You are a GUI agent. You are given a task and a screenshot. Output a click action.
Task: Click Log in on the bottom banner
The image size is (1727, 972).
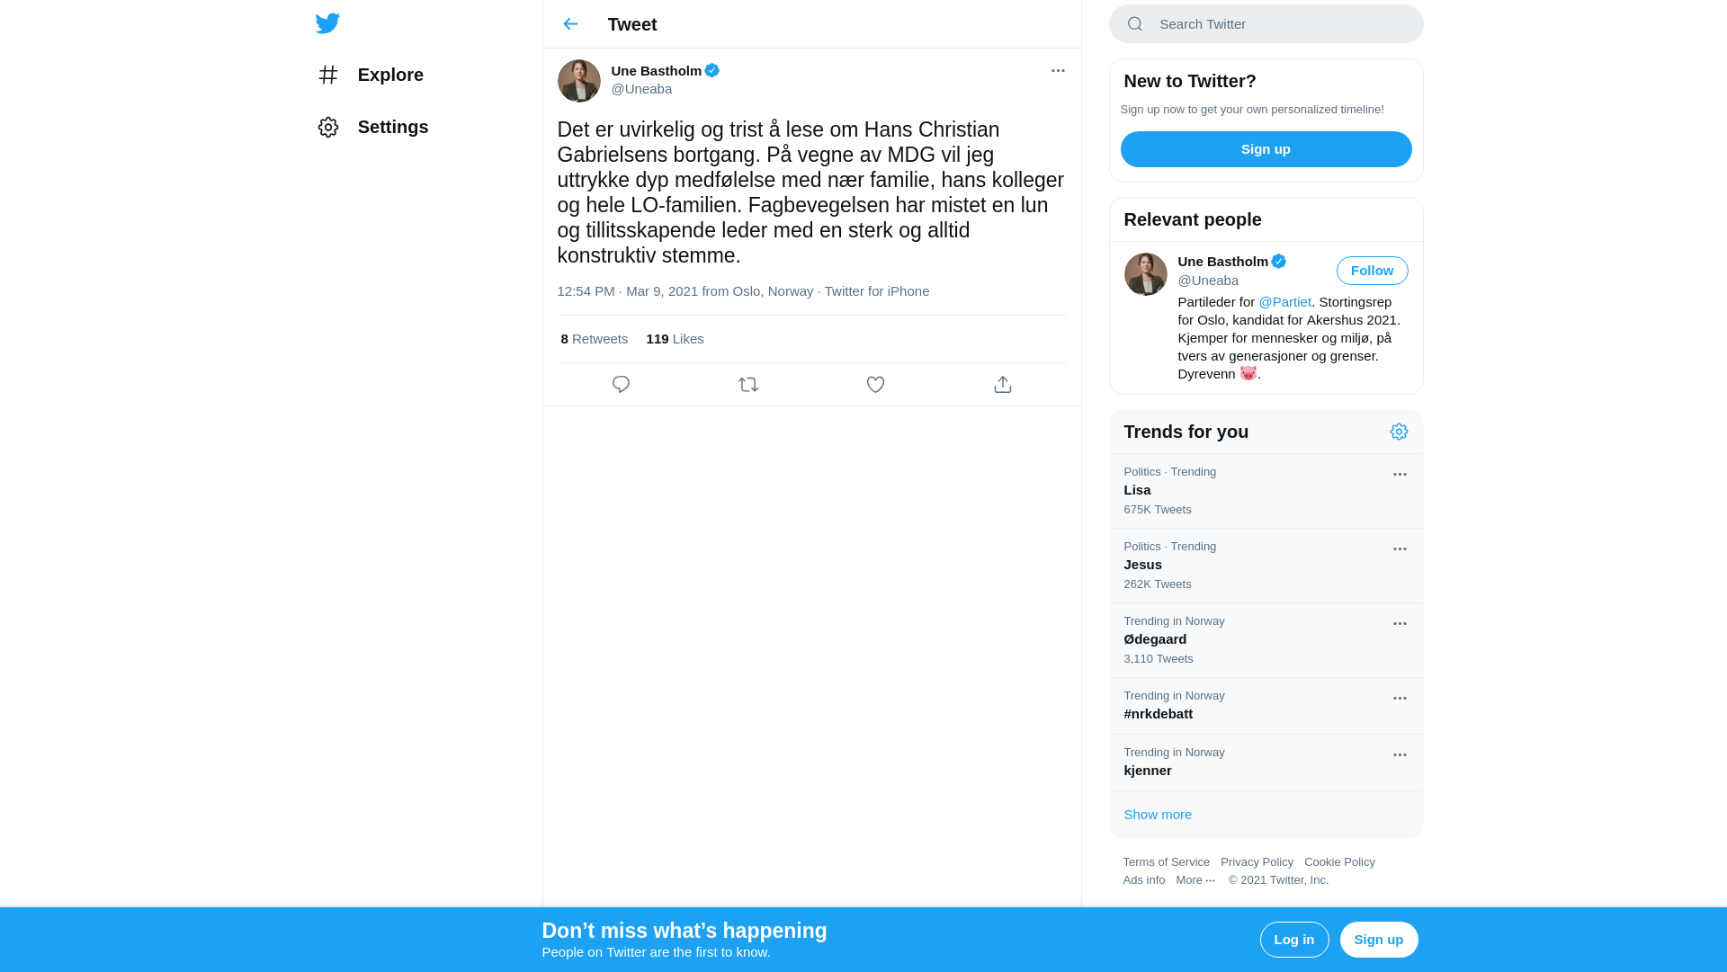1293,940
